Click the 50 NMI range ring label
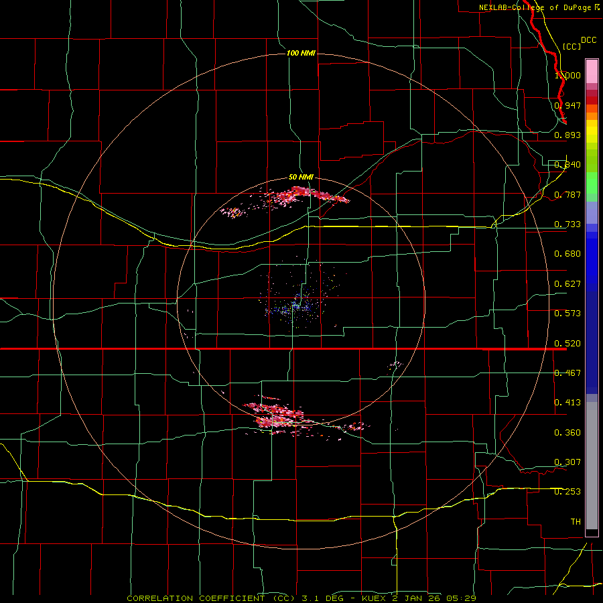Screen dimensions: 603x603 pyautogui.click(x=301, y=178)
